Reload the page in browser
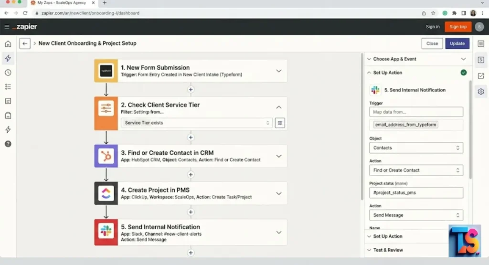Image resolution: width=489 pixels, height=265 pixels. point(25,13)
